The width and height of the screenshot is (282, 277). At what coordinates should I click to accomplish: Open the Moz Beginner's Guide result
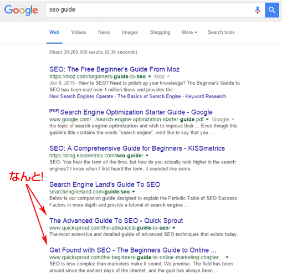click(114, 69)
